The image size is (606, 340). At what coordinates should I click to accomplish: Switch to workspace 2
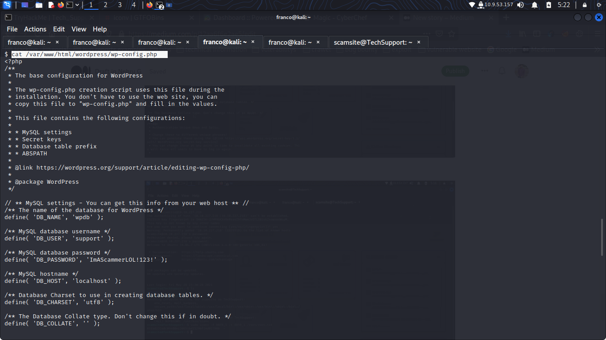(105, 5)
